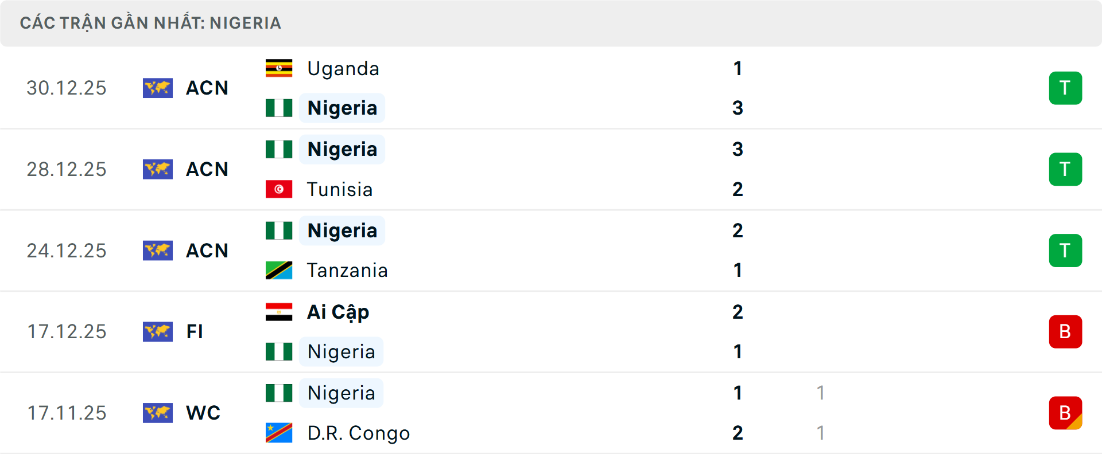
Task: Click the Nigeria flag beside Tunisia match
Action: [x=280, y=149]
